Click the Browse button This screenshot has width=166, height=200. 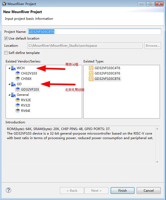pyautogui.click(x=153, y=46)
